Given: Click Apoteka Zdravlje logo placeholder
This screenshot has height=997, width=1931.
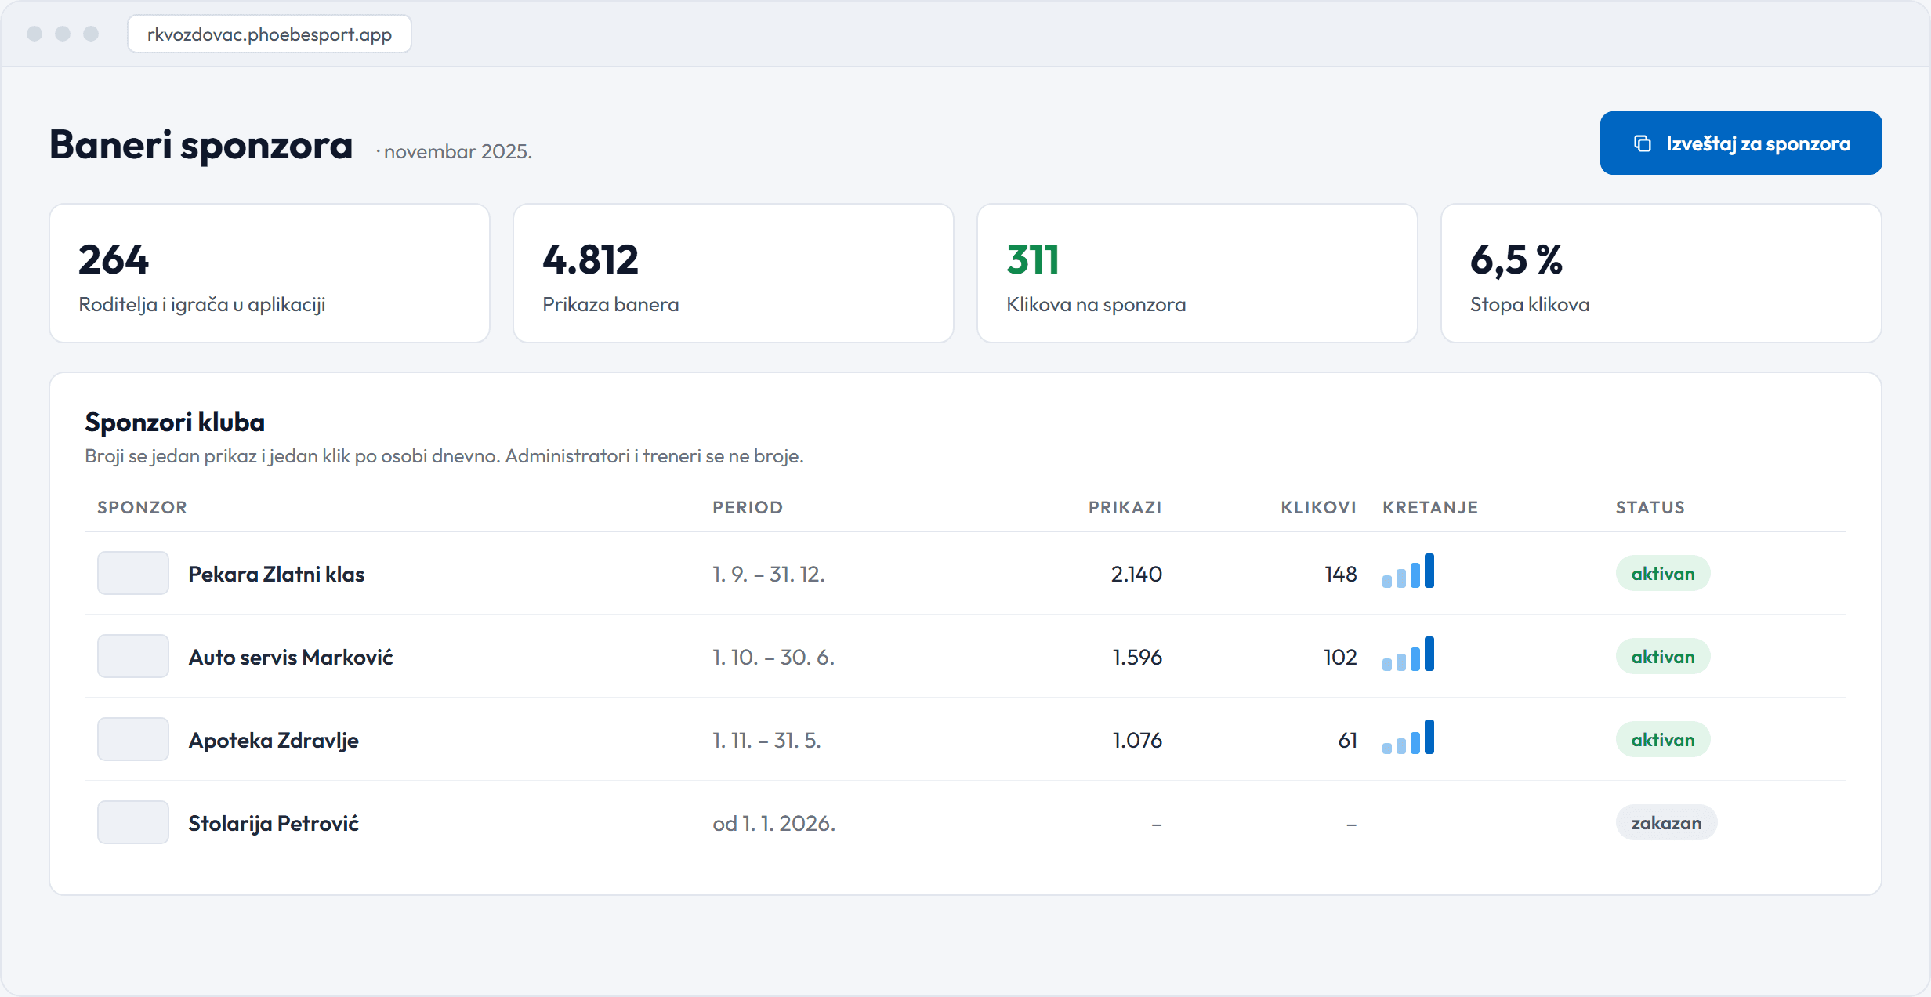Looking at the screenshot, I should (x=133, y=739).
